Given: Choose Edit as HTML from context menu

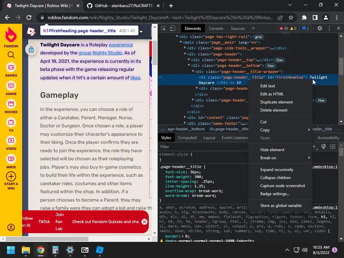Looking at the screenshot, I should click(281, 94).
